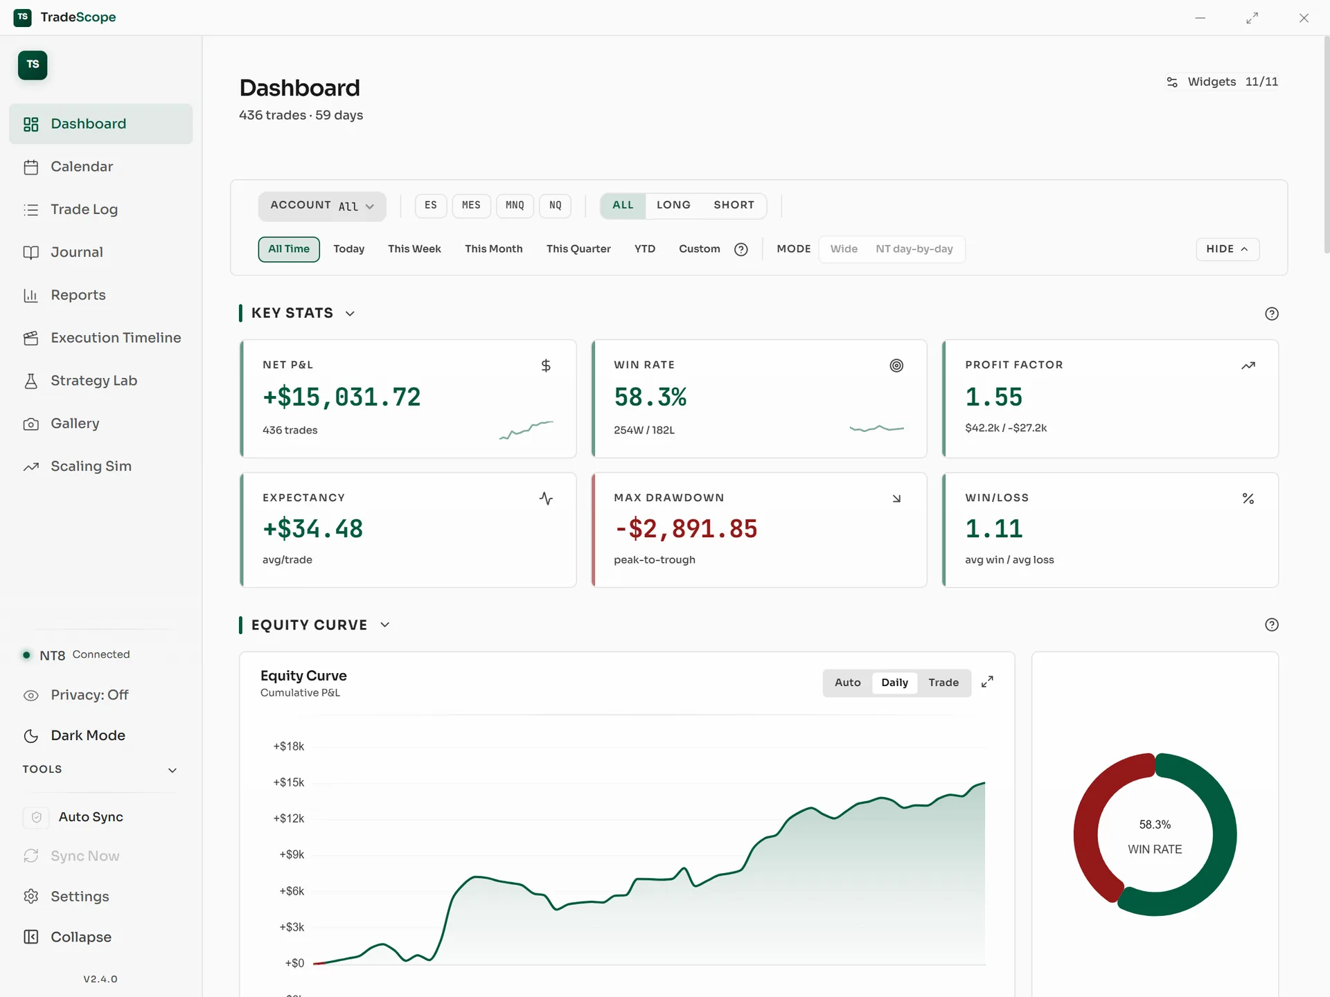
Task: Filter by MES instrument chip
Action: pyautogui.click(x=471, y=206)
